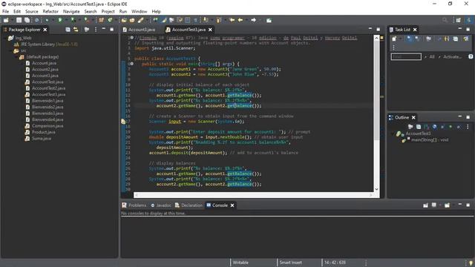Collapse the src folder node
Viewport: 475px width, 267px height.
coord(10,51)
